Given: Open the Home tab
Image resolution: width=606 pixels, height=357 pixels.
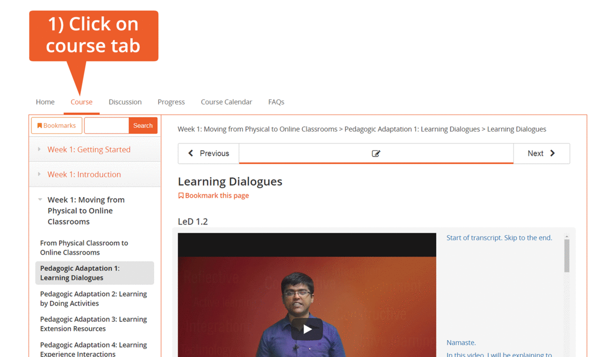Looking at the screenshot, I should pyautogui.click(x=45, y=102).
